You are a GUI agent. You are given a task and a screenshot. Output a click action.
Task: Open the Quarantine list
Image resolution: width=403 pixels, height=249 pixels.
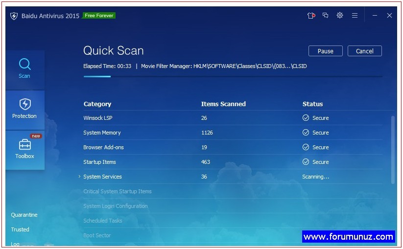[x=24, y=215]
